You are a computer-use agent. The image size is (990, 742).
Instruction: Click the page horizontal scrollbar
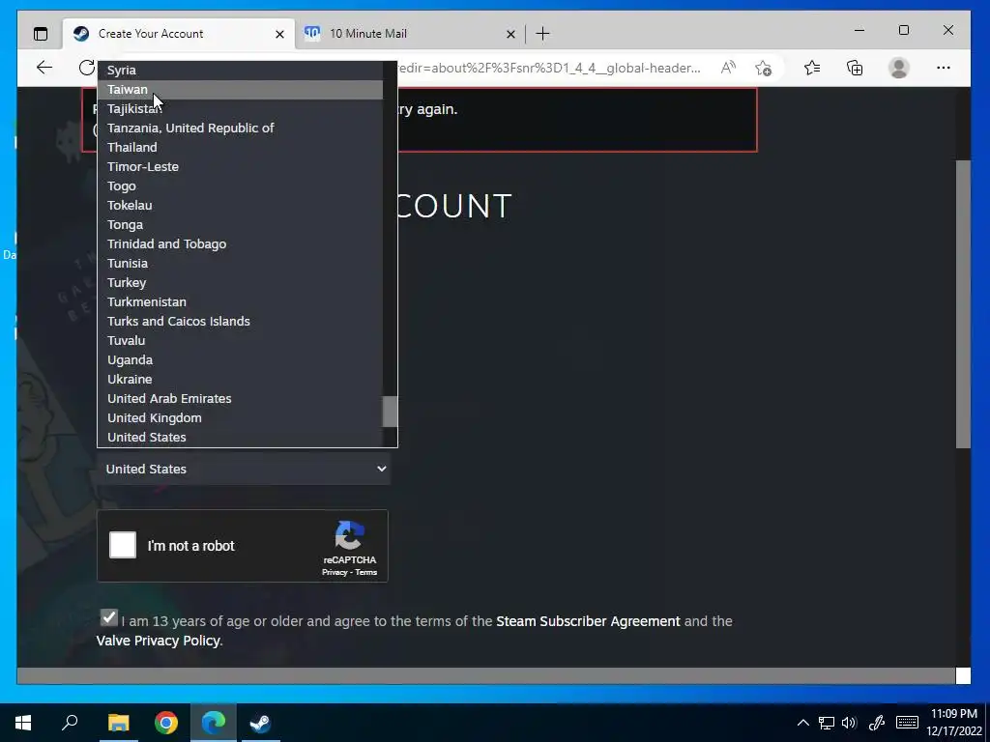pyautogui.click(x=485, y=675)
